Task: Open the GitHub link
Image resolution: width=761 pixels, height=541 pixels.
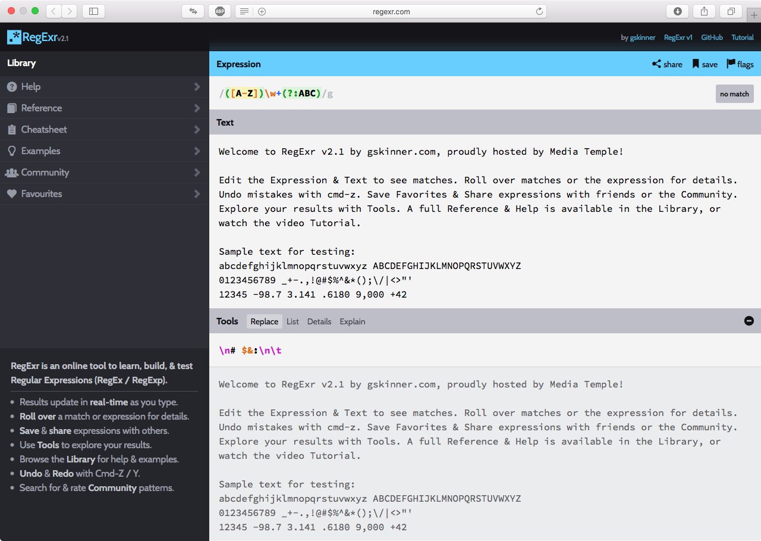Action: tap(712, 37)
